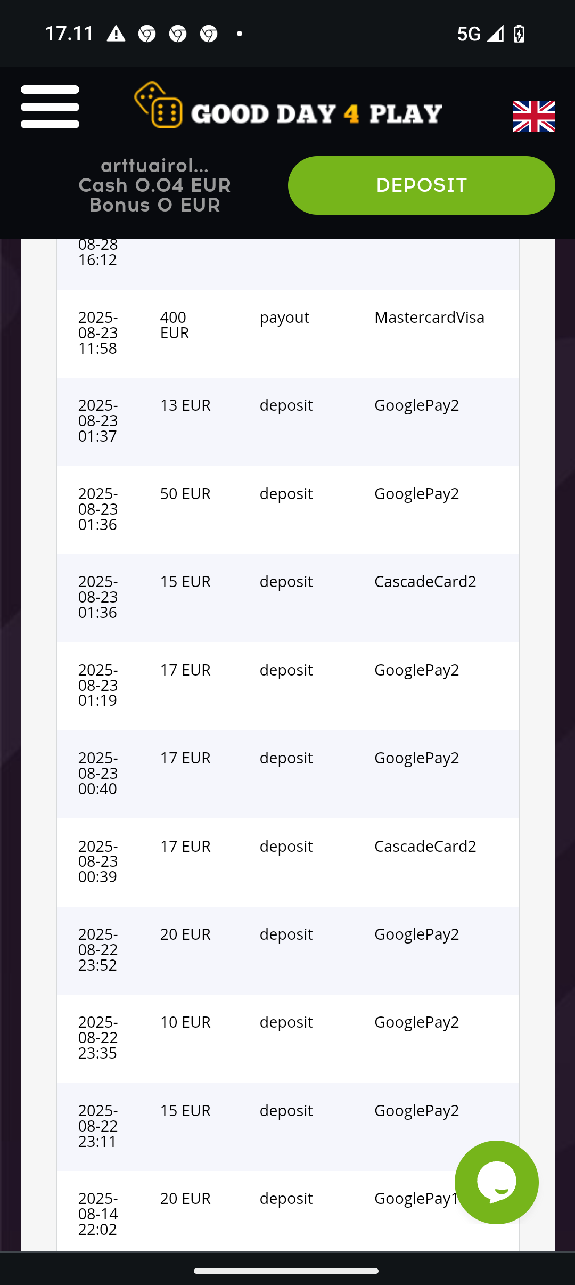Tap the first Chrome notification icon
The image size is (575, 1285).
[x=146, y=35]
